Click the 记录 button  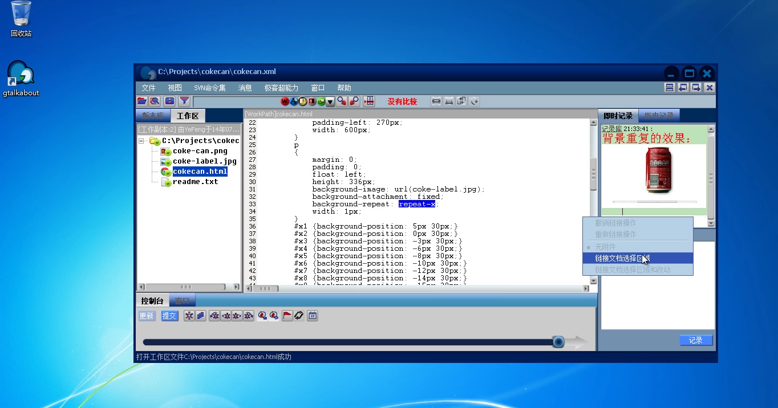(x=696, y=340)
